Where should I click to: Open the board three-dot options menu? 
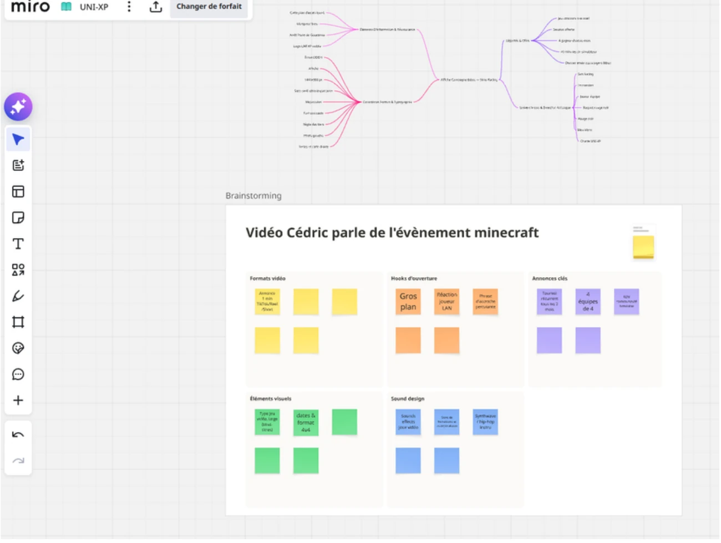[x=129, y=7]
